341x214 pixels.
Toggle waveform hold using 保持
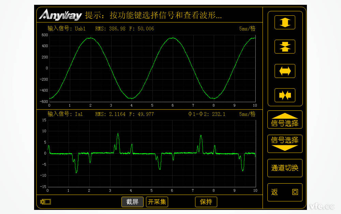coord(206,202)
